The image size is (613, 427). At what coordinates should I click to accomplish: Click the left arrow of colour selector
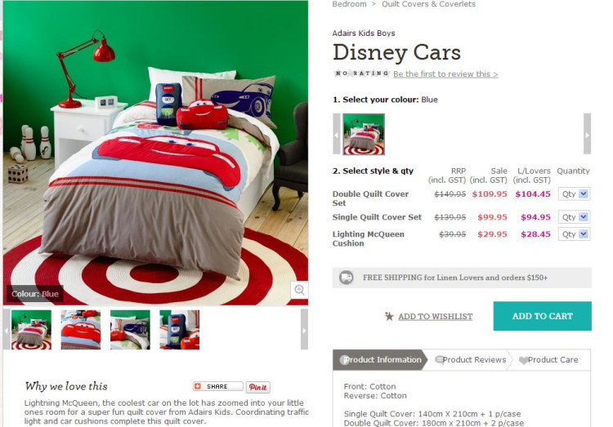[x=337, y=134]
